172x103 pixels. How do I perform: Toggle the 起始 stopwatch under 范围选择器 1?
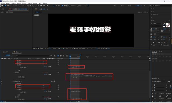(18, 85)
